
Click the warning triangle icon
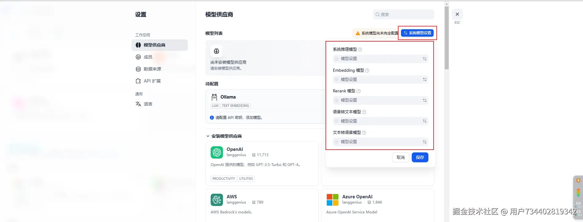point(358,33)
